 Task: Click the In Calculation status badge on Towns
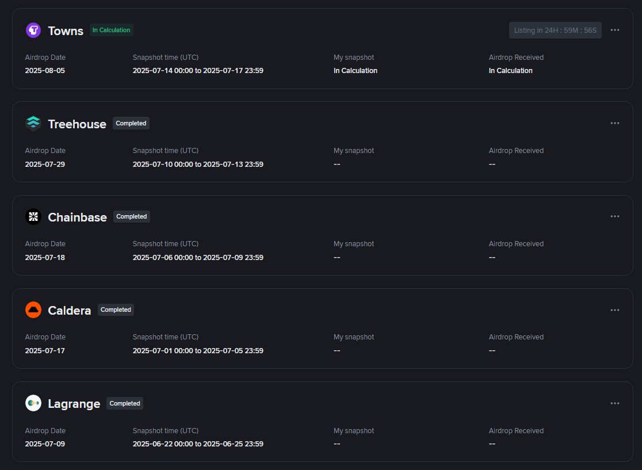[x=112, y=30]
